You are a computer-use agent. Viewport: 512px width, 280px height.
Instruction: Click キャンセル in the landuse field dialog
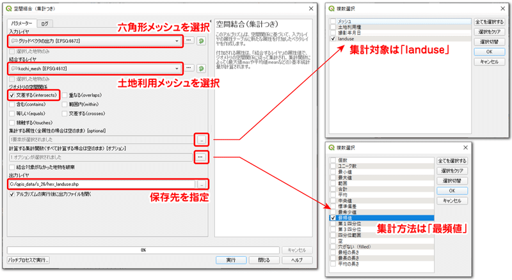tap(489, 61)
